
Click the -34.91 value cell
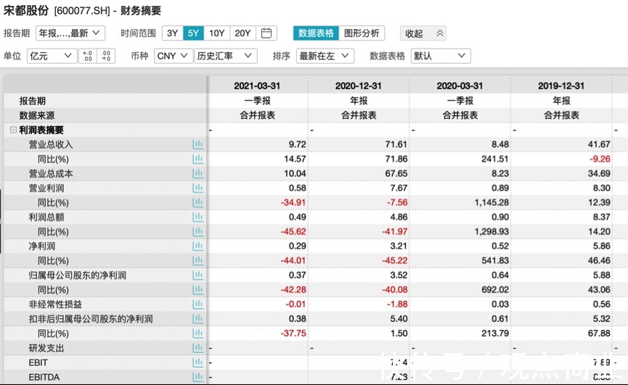point(293,203)
